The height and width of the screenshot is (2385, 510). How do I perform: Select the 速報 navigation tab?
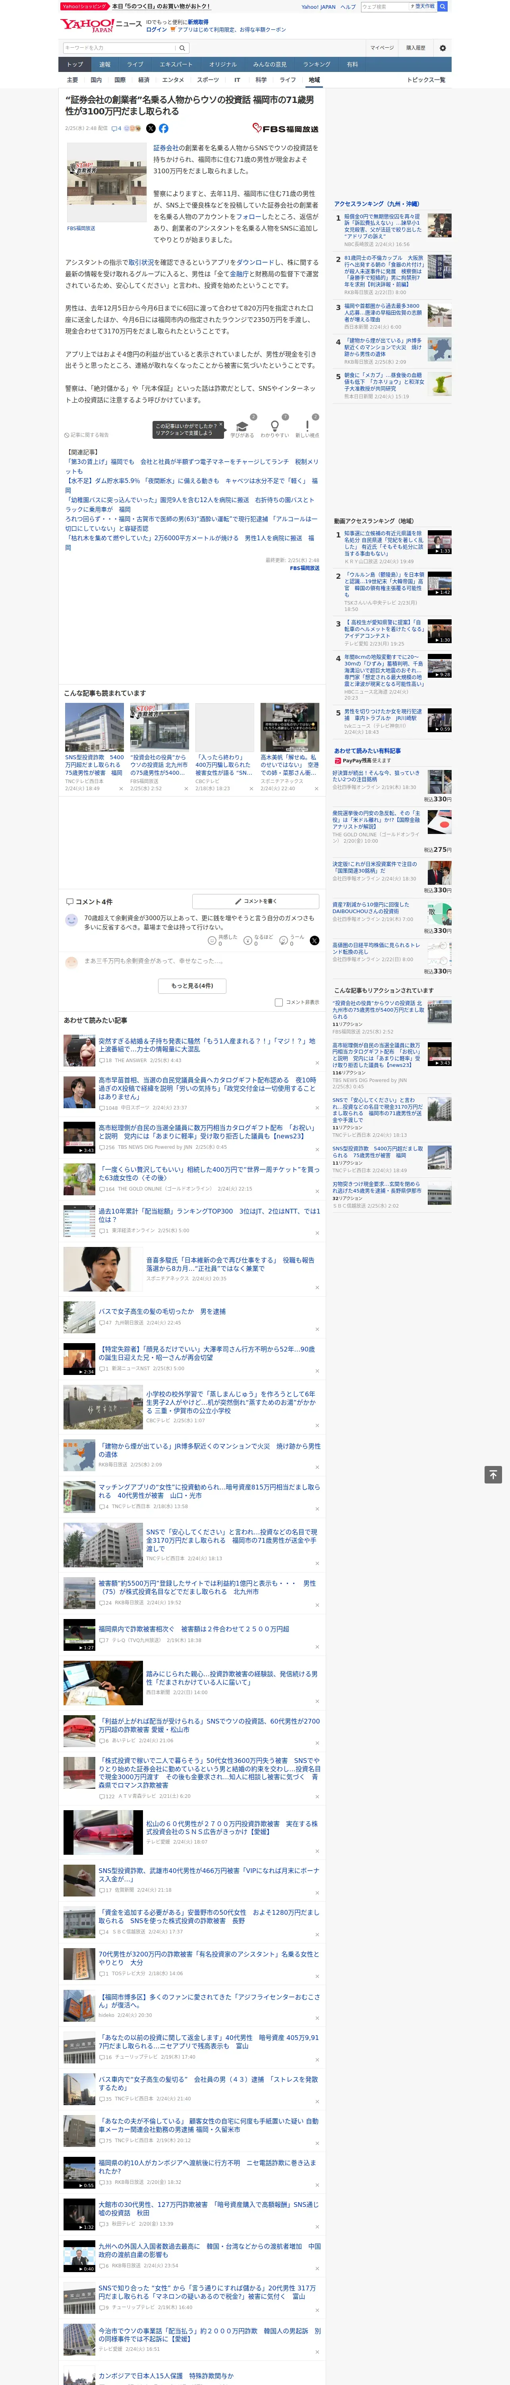(x=104, y=64)
